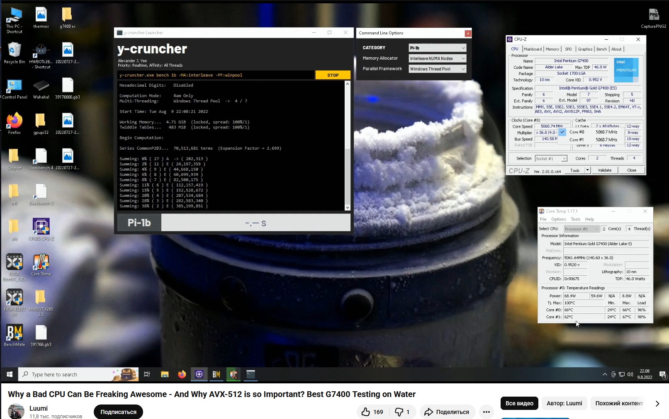
Task: Click the y-cruncher command line field
Action: pos(216,75)
